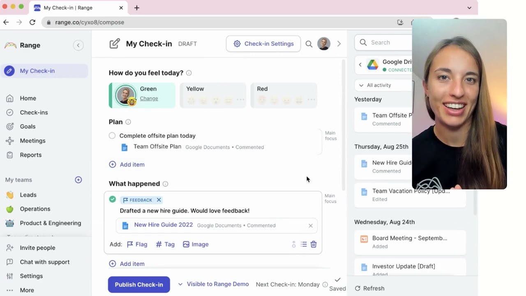Check off Complete offsite plan today
Image resolution: width=526 pixels, height=296 pixels.
pyautogui.click(x=112, y=136)
